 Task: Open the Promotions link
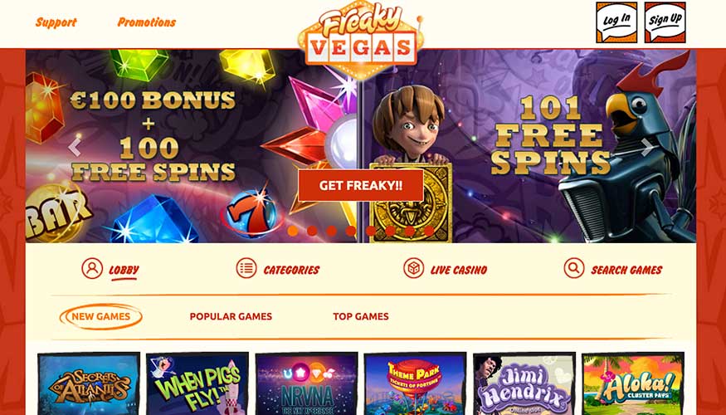(147, 22)
